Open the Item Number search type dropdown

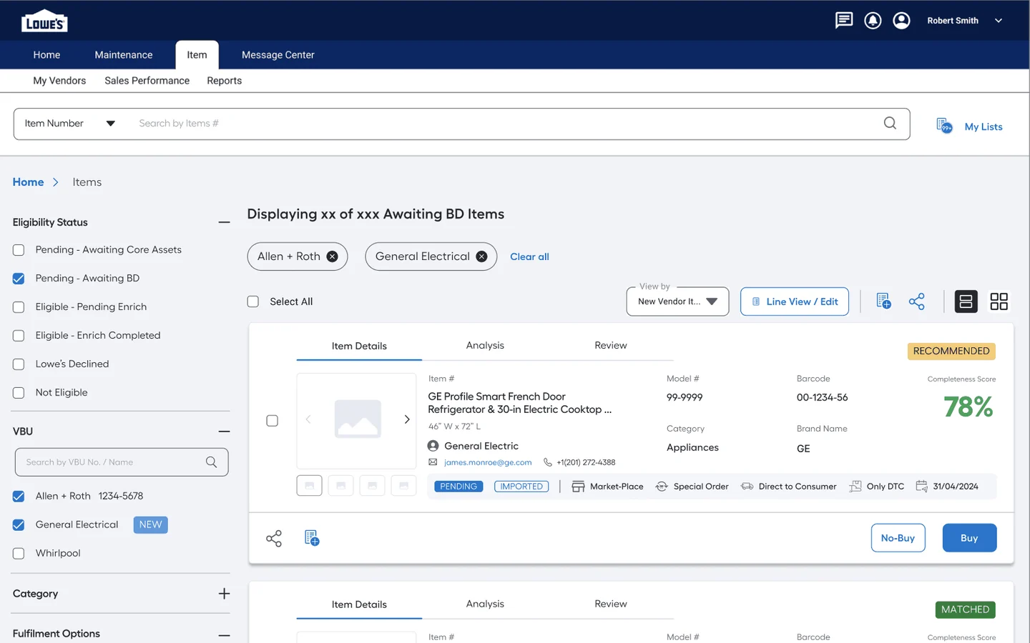69,124
